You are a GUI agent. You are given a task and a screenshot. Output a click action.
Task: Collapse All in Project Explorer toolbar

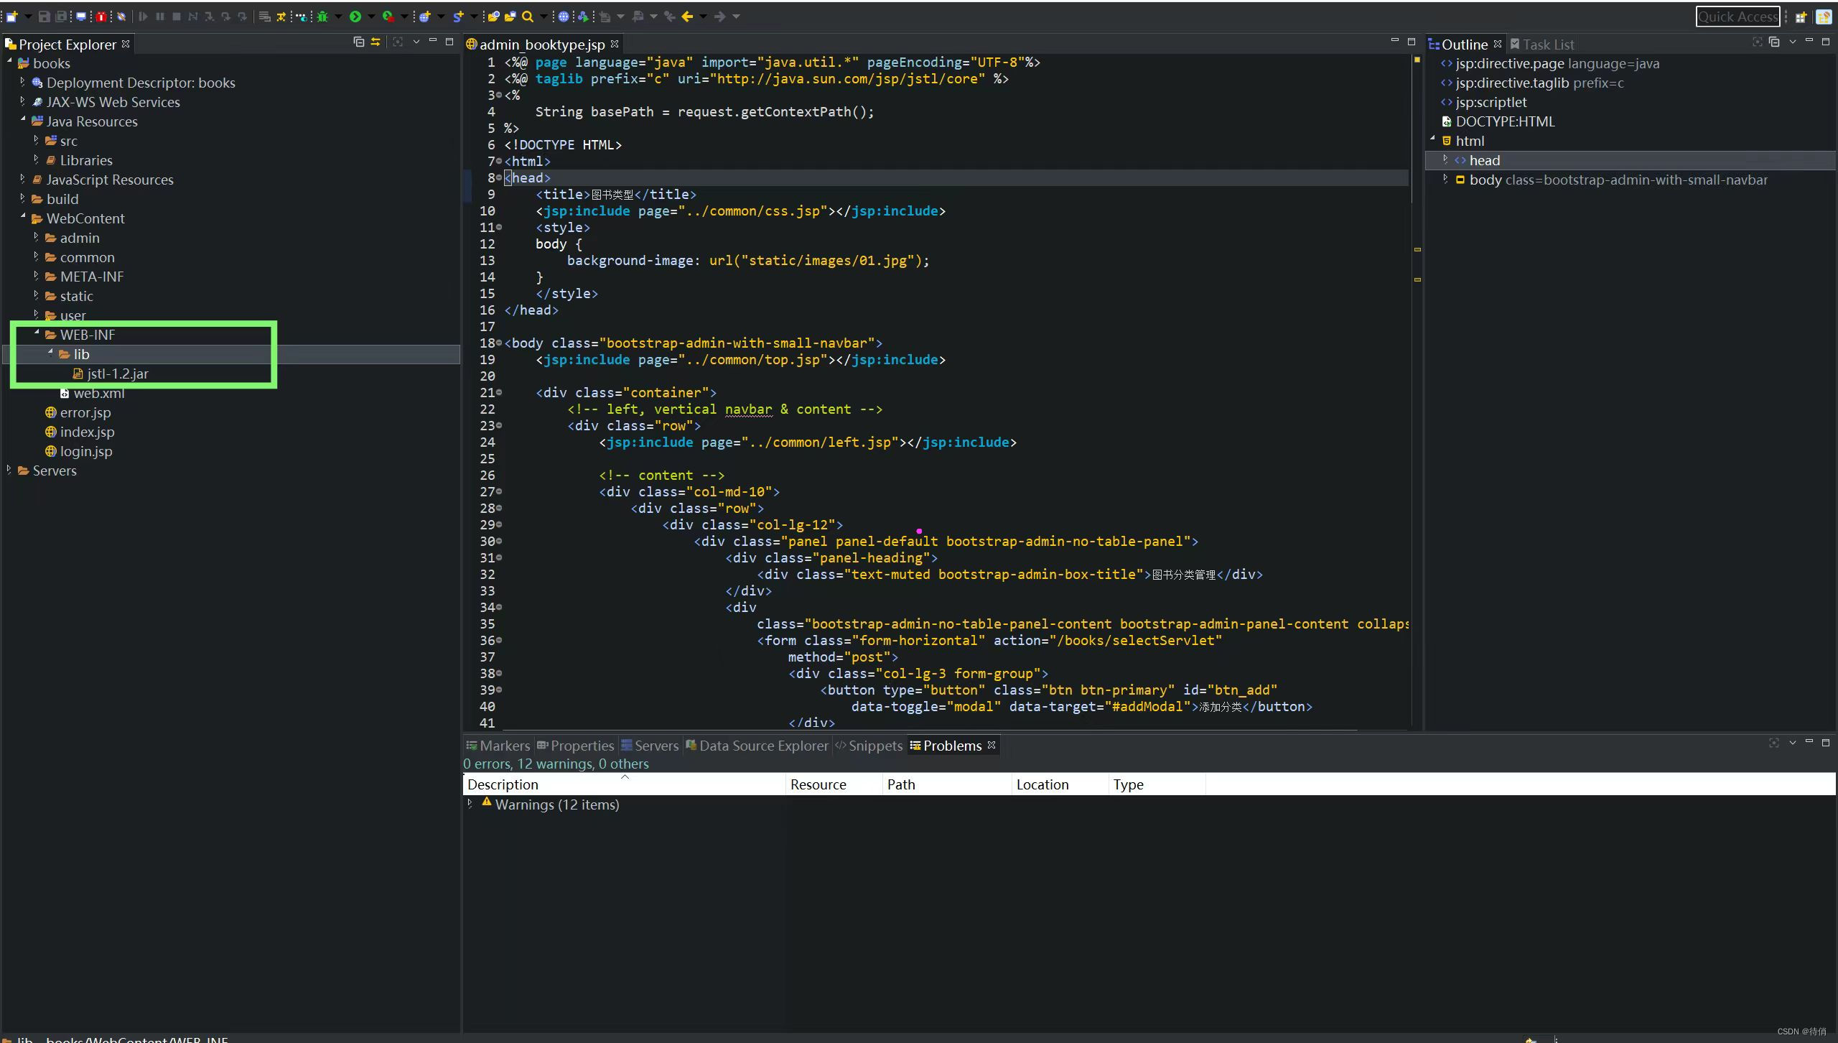point(358,42)
